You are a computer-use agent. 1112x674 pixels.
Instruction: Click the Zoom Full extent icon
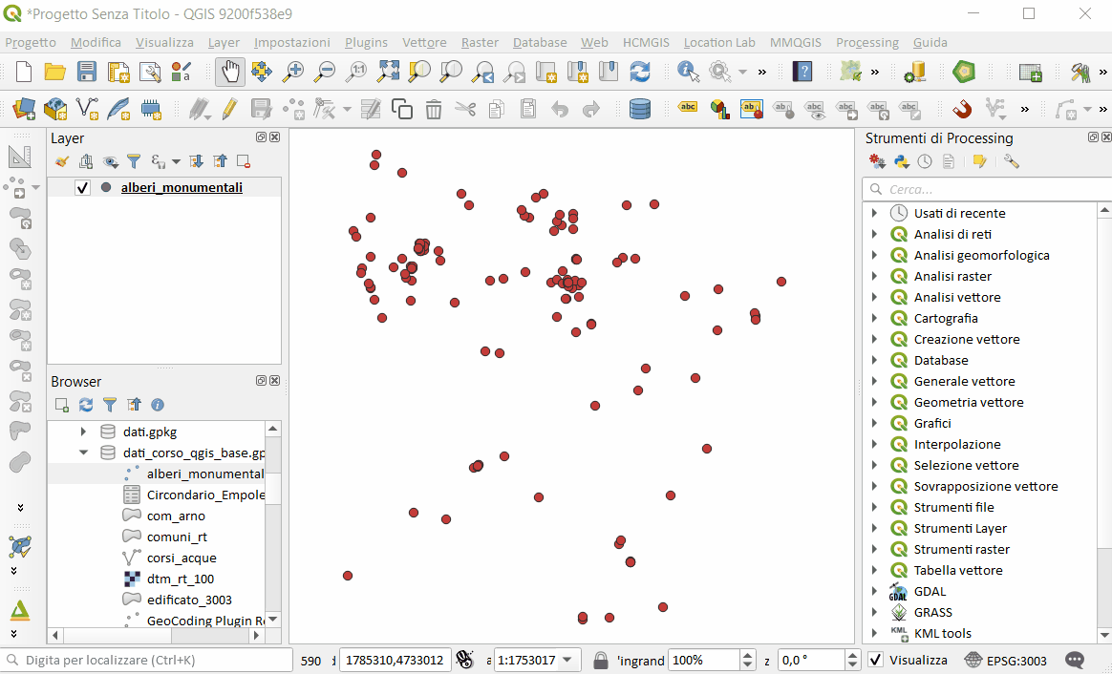(x=388, y=72)
